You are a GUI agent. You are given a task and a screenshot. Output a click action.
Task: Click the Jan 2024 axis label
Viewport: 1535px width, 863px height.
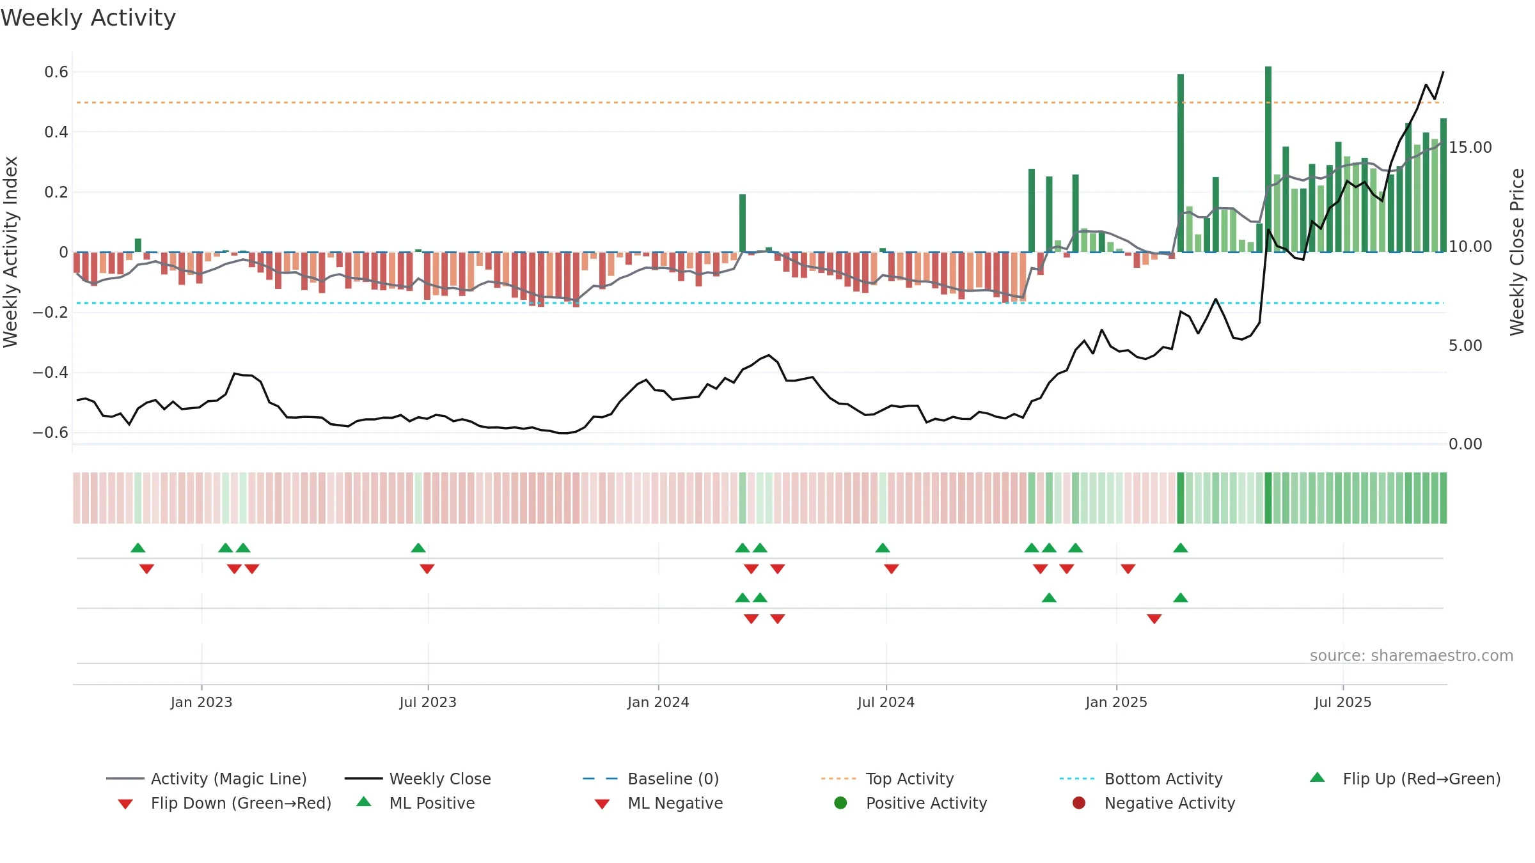(x=658, y=702)
